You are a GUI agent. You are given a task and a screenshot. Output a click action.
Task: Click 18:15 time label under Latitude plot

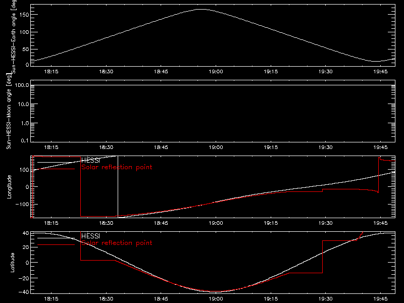pos(52,299)
